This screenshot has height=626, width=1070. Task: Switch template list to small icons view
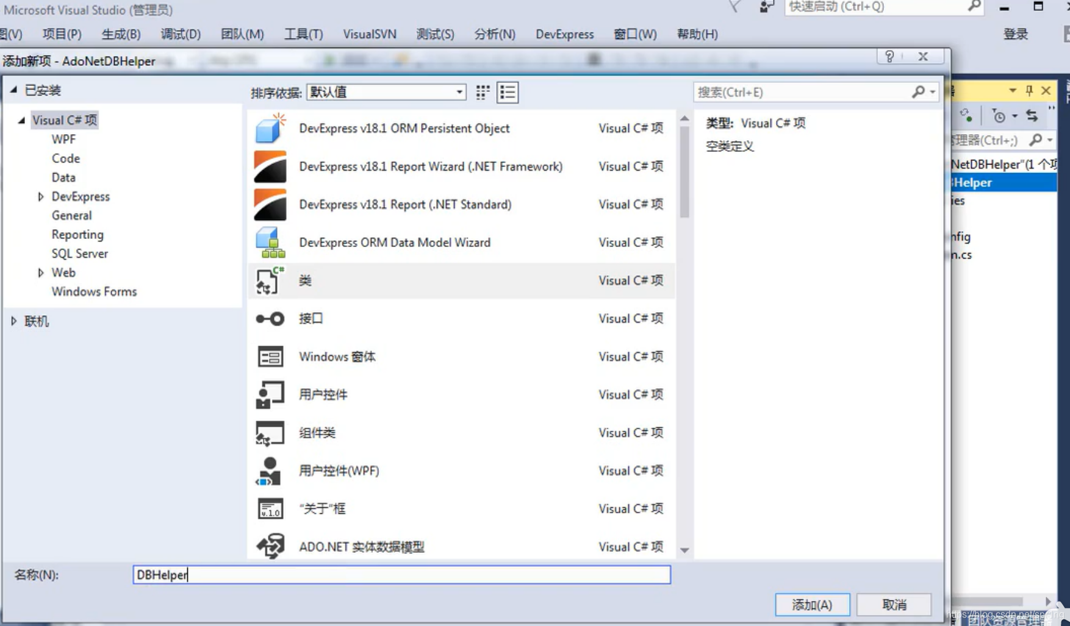(x=483, y=92)
